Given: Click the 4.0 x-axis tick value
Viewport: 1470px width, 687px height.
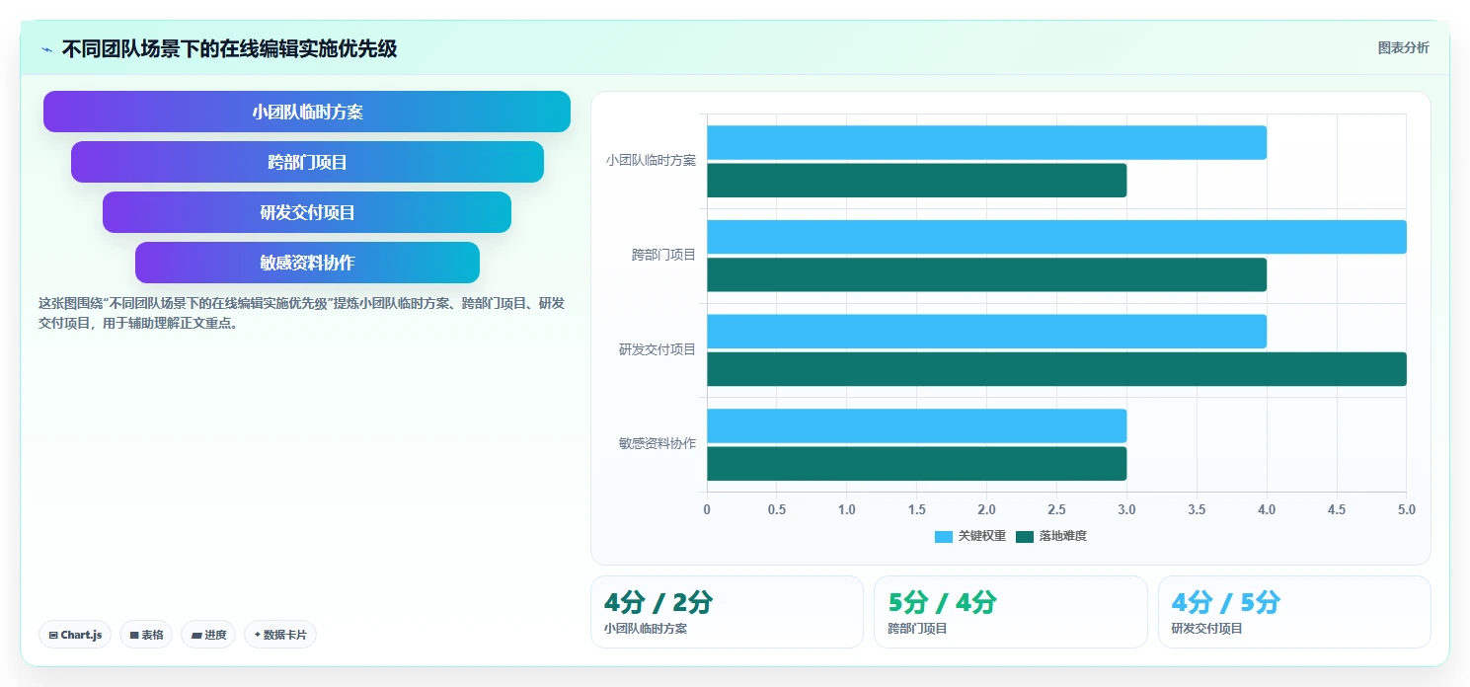Looking at the screenshot, I should (1267, 510).
